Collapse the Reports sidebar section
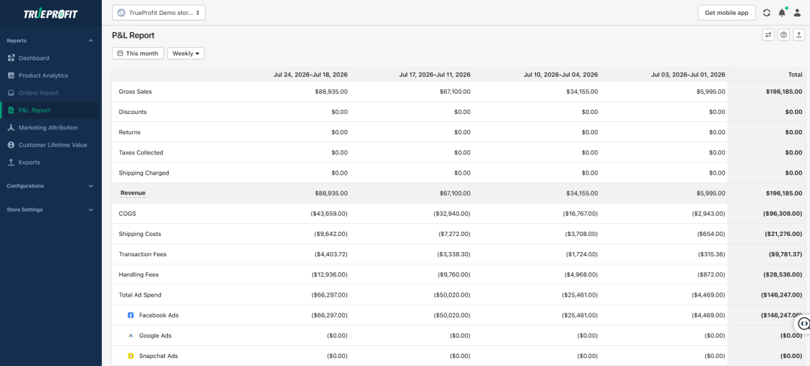The image size is (810, 366). click(x=91, y=40)
